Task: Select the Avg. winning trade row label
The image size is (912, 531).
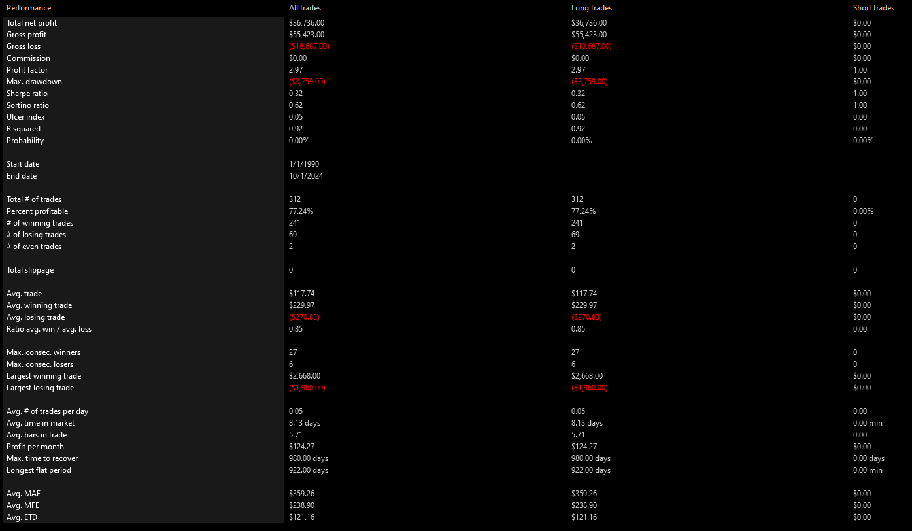Action: tap(39, 305)
